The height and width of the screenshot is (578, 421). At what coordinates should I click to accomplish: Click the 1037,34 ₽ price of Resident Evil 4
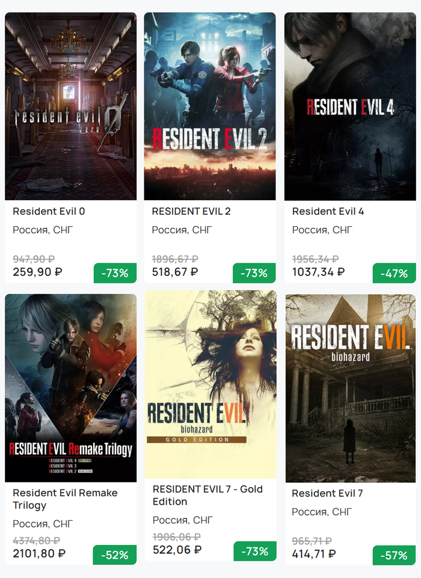tap(318, 272)
